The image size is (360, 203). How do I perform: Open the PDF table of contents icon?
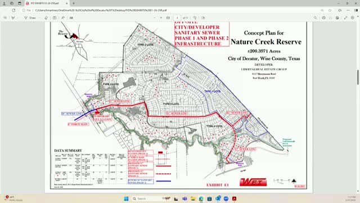pos(5,17)
